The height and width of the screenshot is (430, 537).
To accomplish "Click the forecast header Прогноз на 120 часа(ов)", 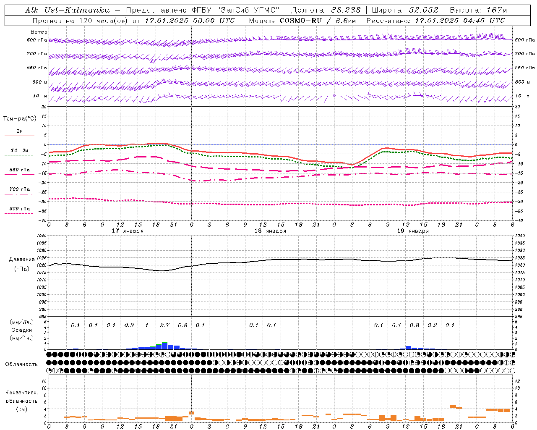I will [81, 21].
